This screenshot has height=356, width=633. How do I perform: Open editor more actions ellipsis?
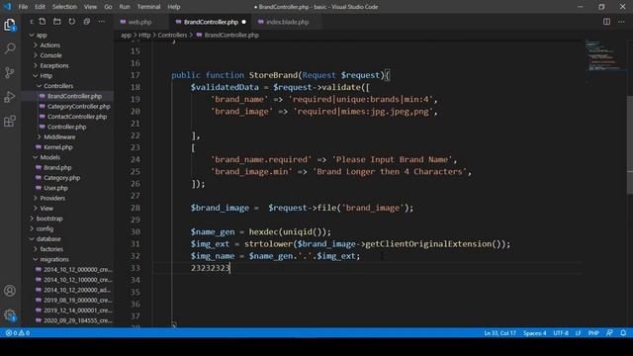[x=621, y=22]
